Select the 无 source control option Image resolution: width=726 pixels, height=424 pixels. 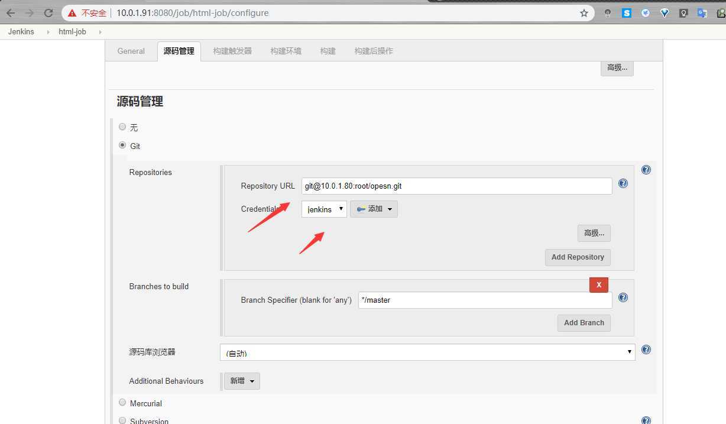pos(122,127)
